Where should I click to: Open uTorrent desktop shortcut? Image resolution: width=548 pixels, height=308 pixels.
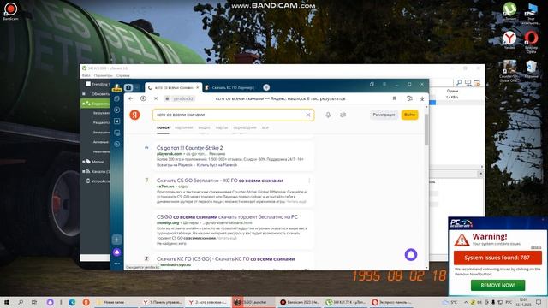tap(509, 11)
